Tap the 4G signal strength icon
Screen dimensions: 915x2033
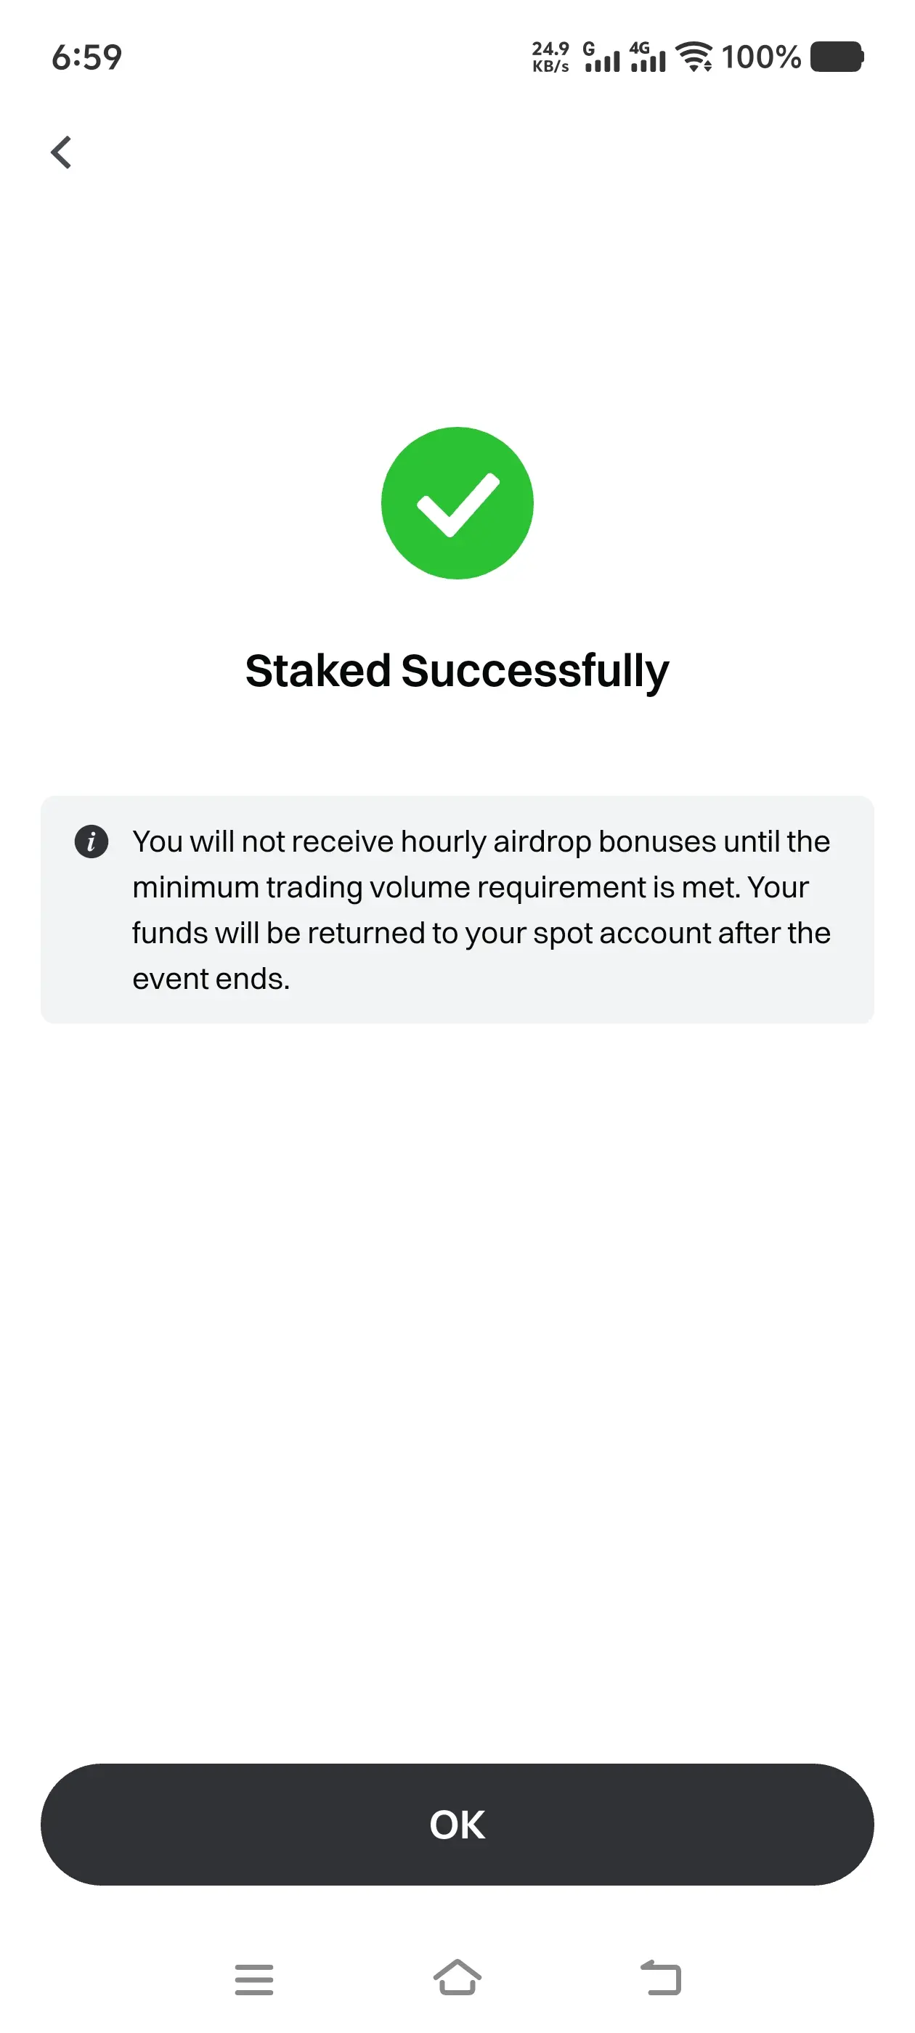[x=647, y=57]
